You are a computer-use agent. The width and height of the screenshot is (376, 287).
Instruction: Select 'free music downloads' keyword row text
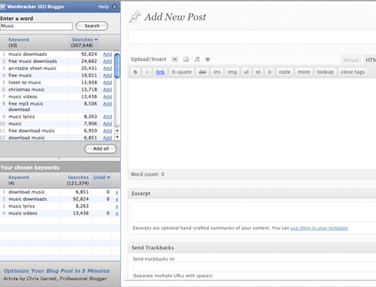32,61
